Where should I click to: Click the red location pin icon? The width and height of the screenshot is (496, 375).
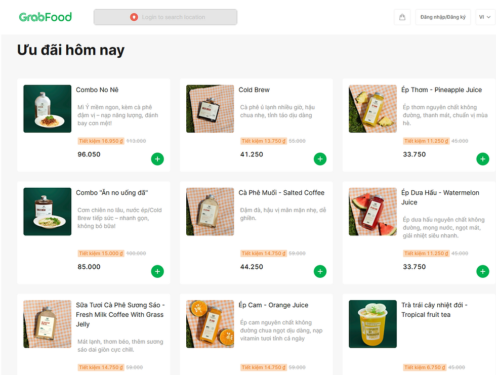(134, 17)
